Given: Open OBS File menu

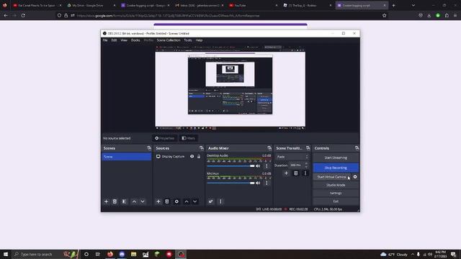Looking at the screenshot, I should click(105, 40).
